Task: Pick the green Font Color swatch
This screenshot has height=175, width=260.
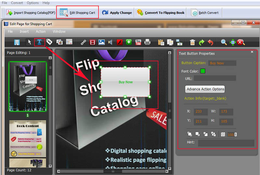Action: click(x=203, y=71)
